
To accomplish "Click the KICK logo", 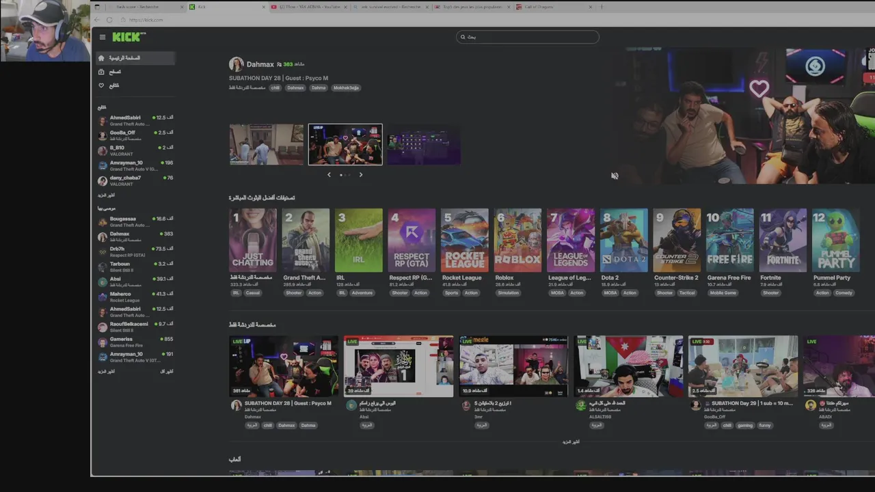I will pos(129,37).
